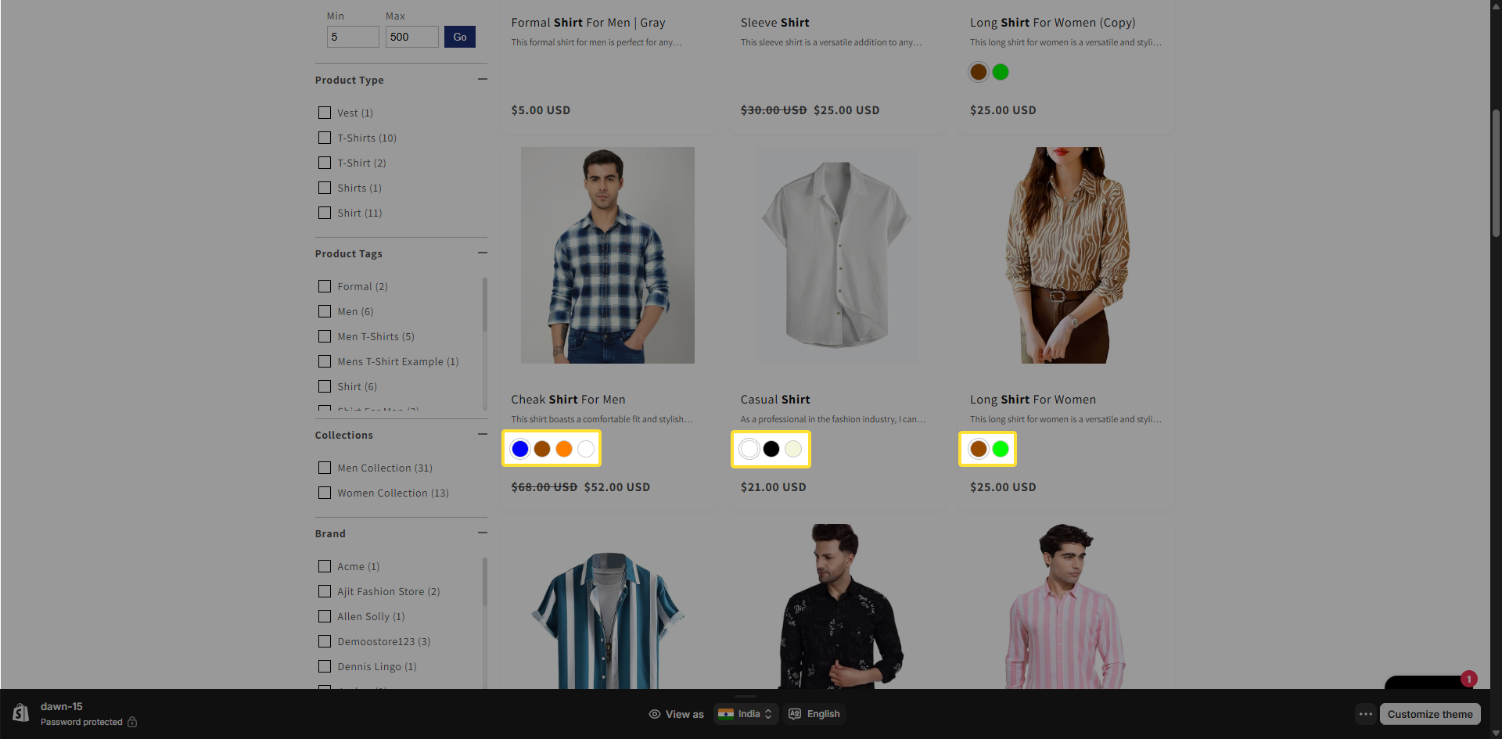This screenshot has height=739, width=1502.
Task: Tick the Allen Solly brand checkbox
Action: click(325, 616)
